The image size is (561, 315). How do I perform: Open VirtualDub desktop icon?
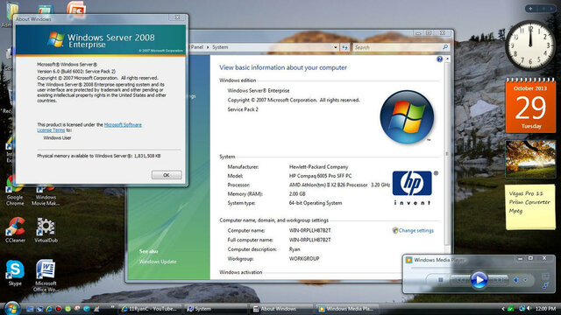coord(46,230)
